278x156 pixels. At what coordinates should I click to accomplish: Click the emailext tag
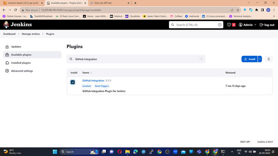[x=86, y=86]
